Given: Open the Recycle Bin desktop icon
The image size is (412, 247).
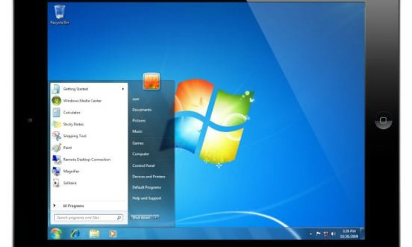Looking at the screenshot, I should pyautogui.click(x=59, y=15).
